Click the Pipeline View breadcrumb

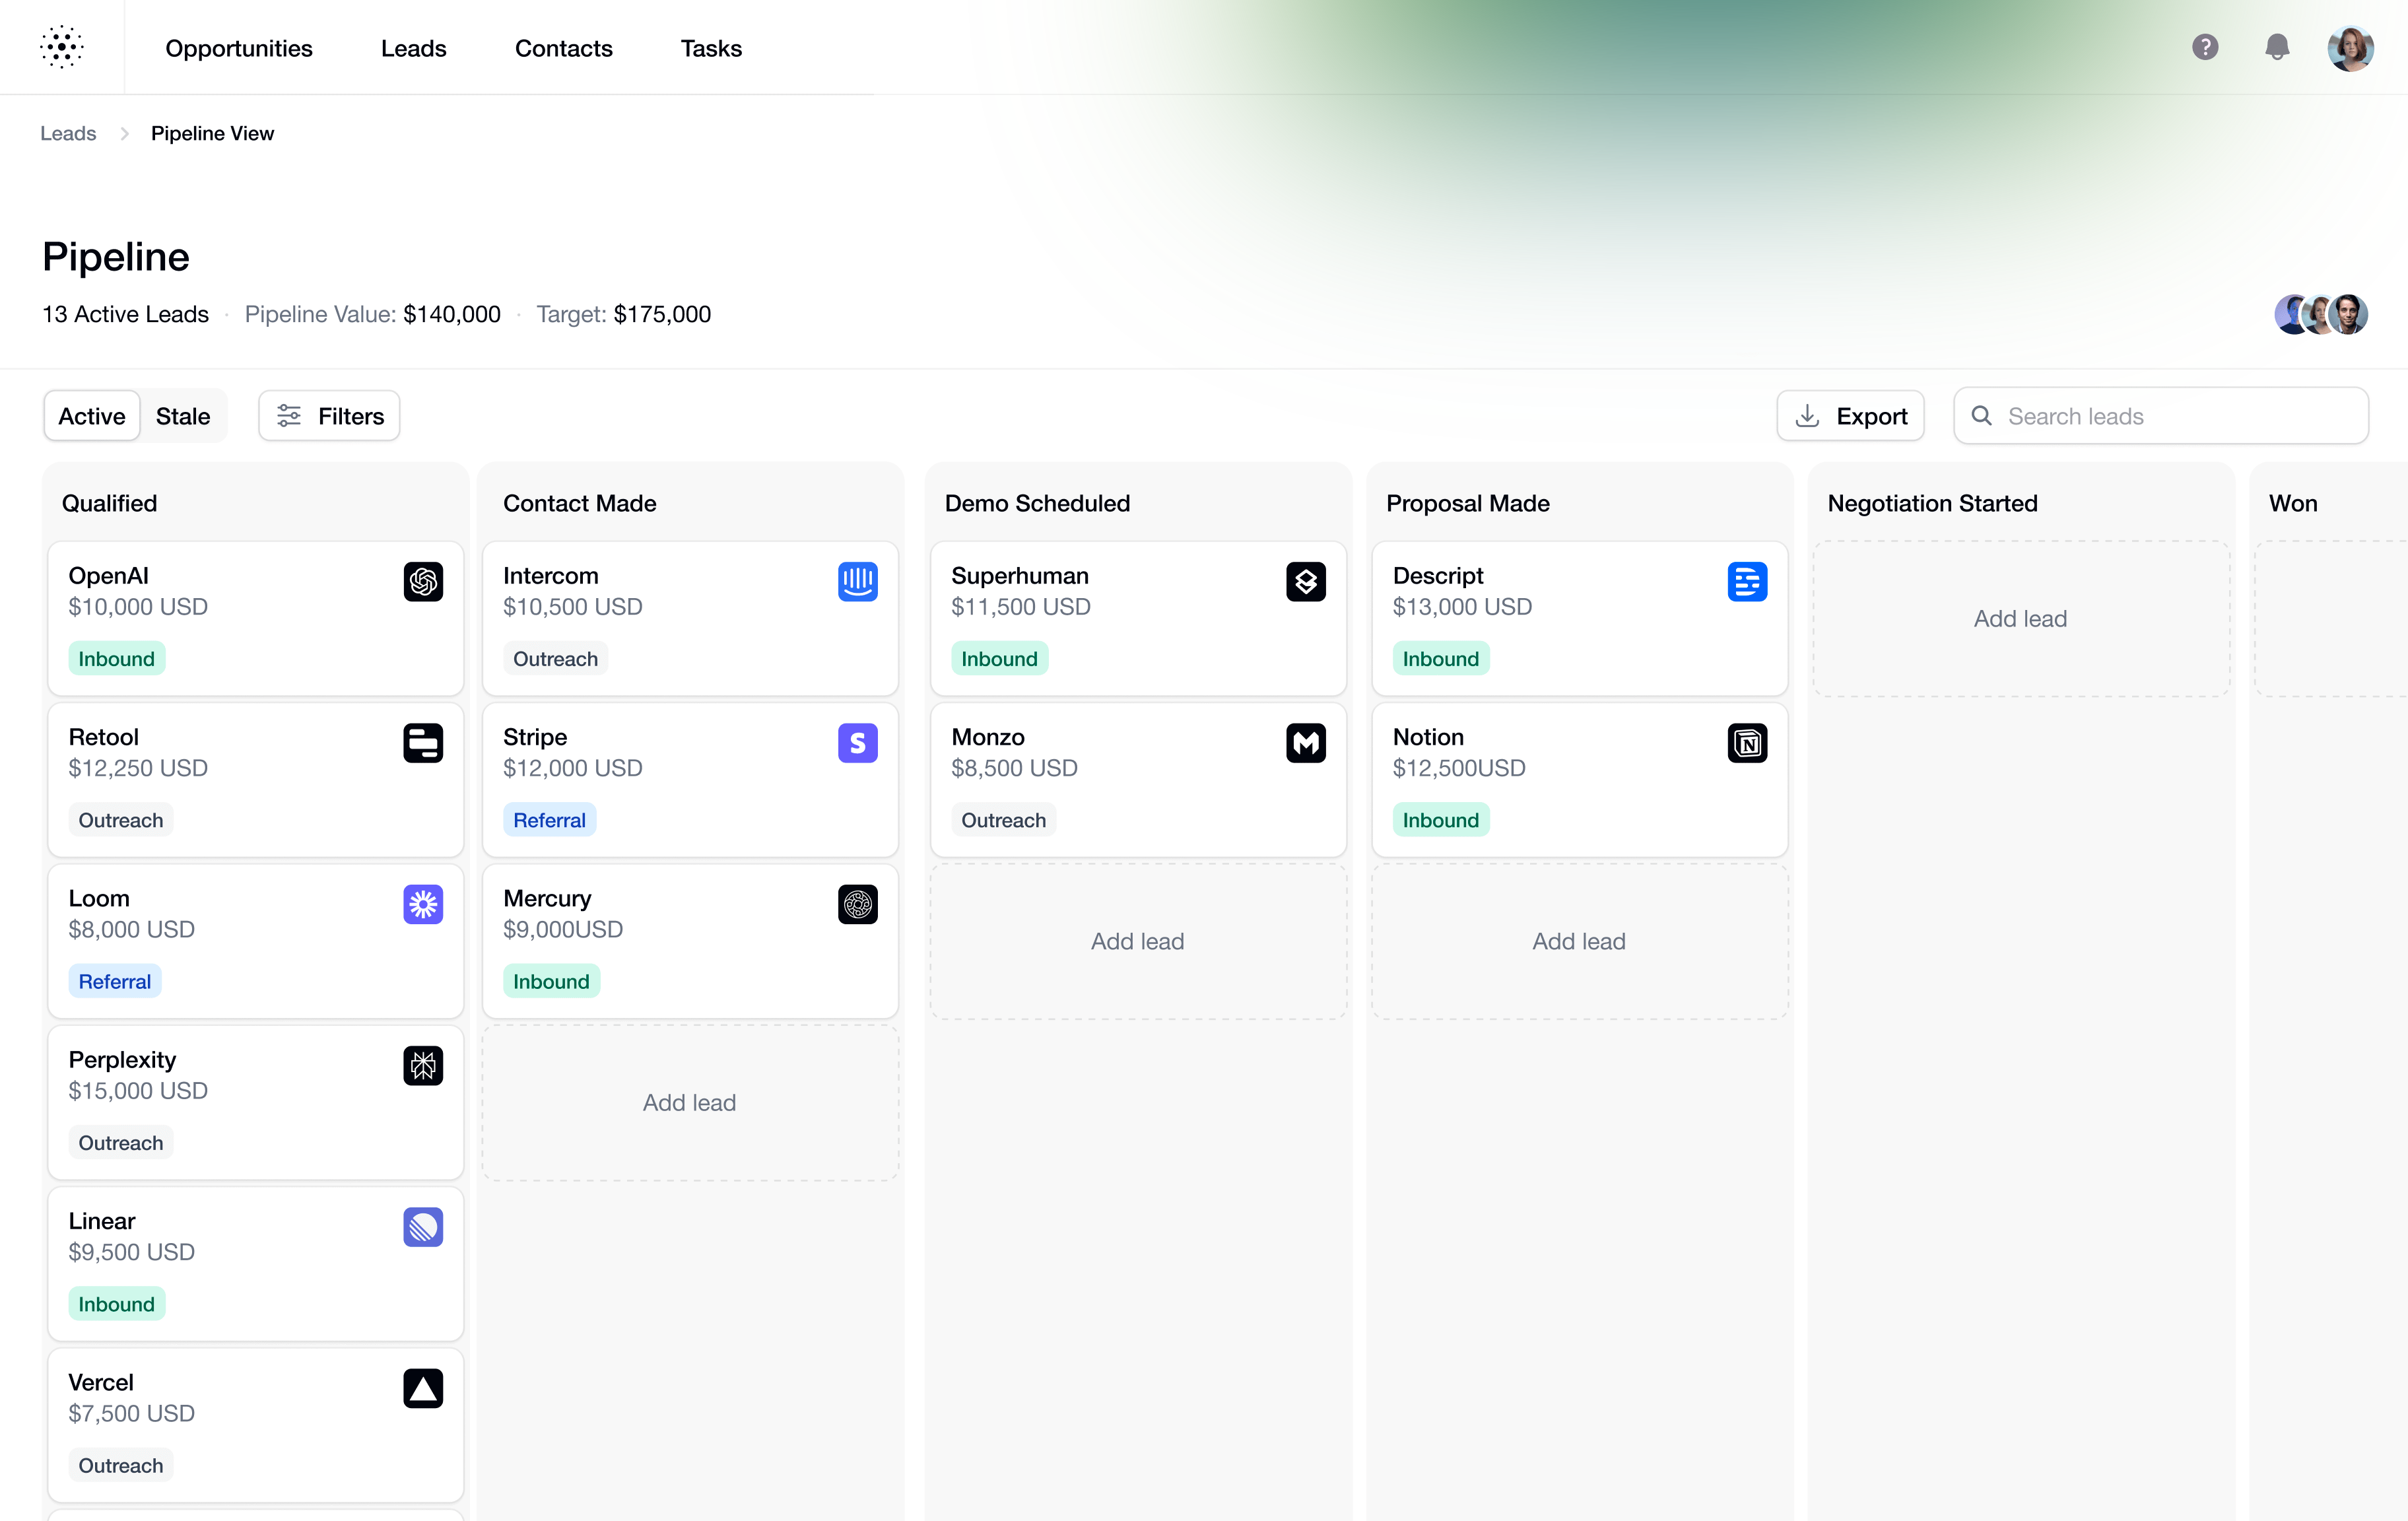(212, 133)
